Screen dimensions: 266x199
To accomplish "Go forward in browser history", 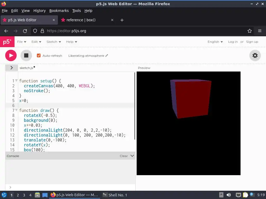I will pos(16,31).
